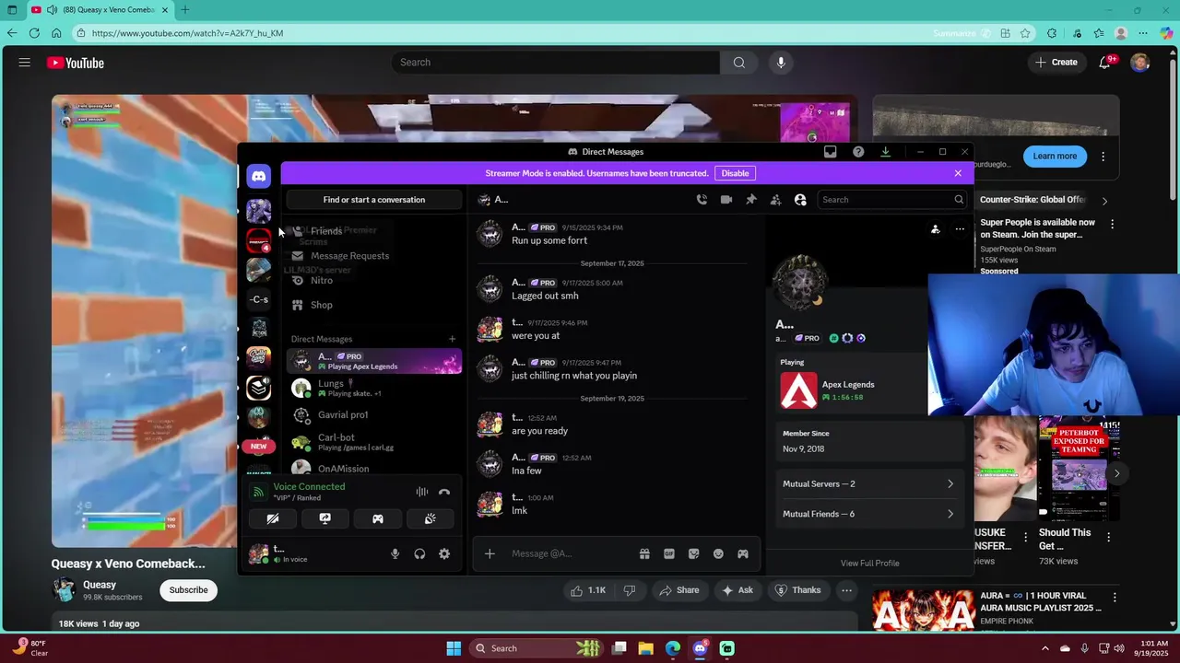Viewport: 1180px width, 663px height.
Task: Click Discord download update icon
Action: point(885,152)
